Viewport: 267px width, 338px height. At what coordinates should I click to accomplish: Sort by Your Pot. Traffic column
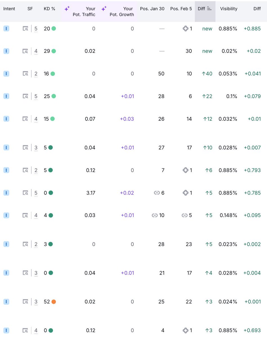point(84,12)
